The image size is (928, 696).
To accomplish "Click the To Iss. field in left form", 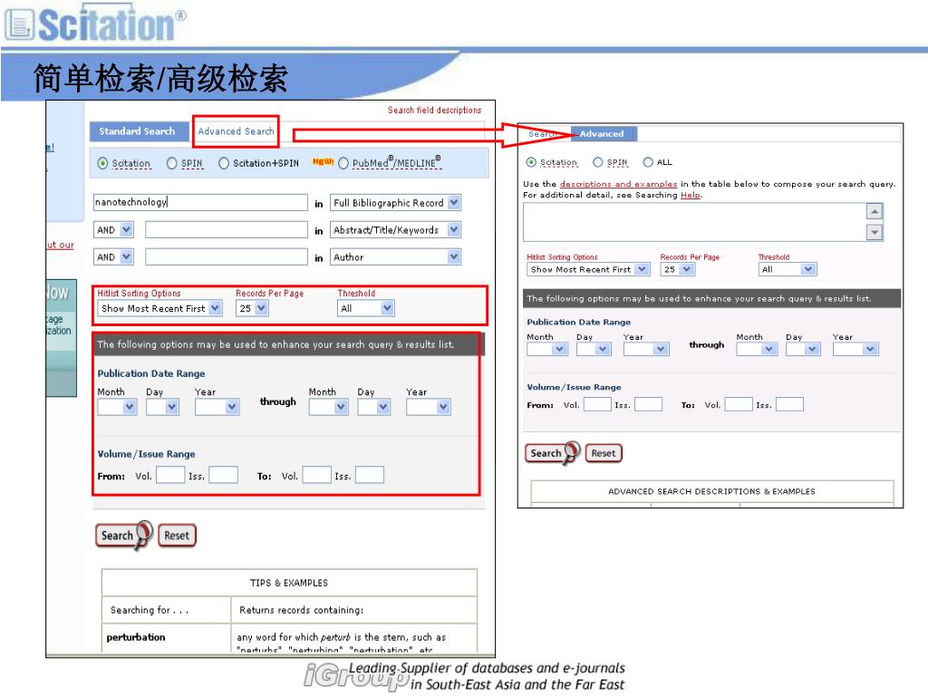I will point(370,475).
